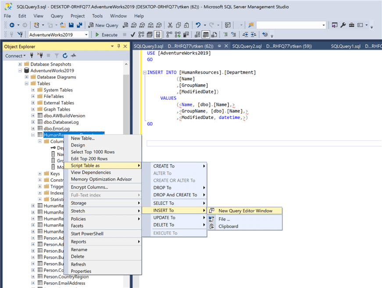Click the activity monitor pulse icon
This screenshot has width=382, height=288.
pyautogui.click(x=73, y=56)
